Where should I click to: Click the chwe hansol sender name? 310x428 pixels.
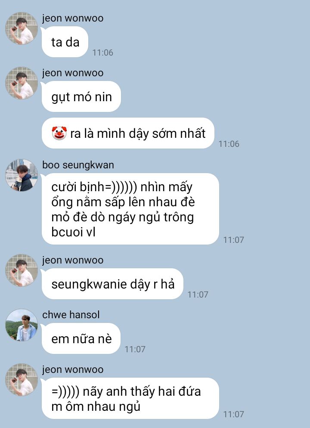pyautogui.click(x=71, y=315)
